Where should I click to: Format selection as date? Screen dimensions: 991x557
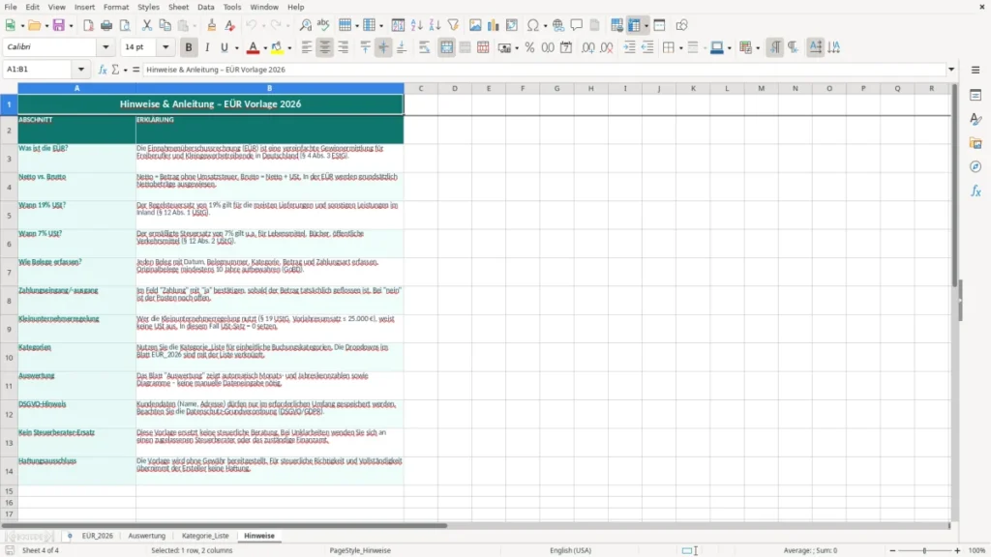(566, 47)
